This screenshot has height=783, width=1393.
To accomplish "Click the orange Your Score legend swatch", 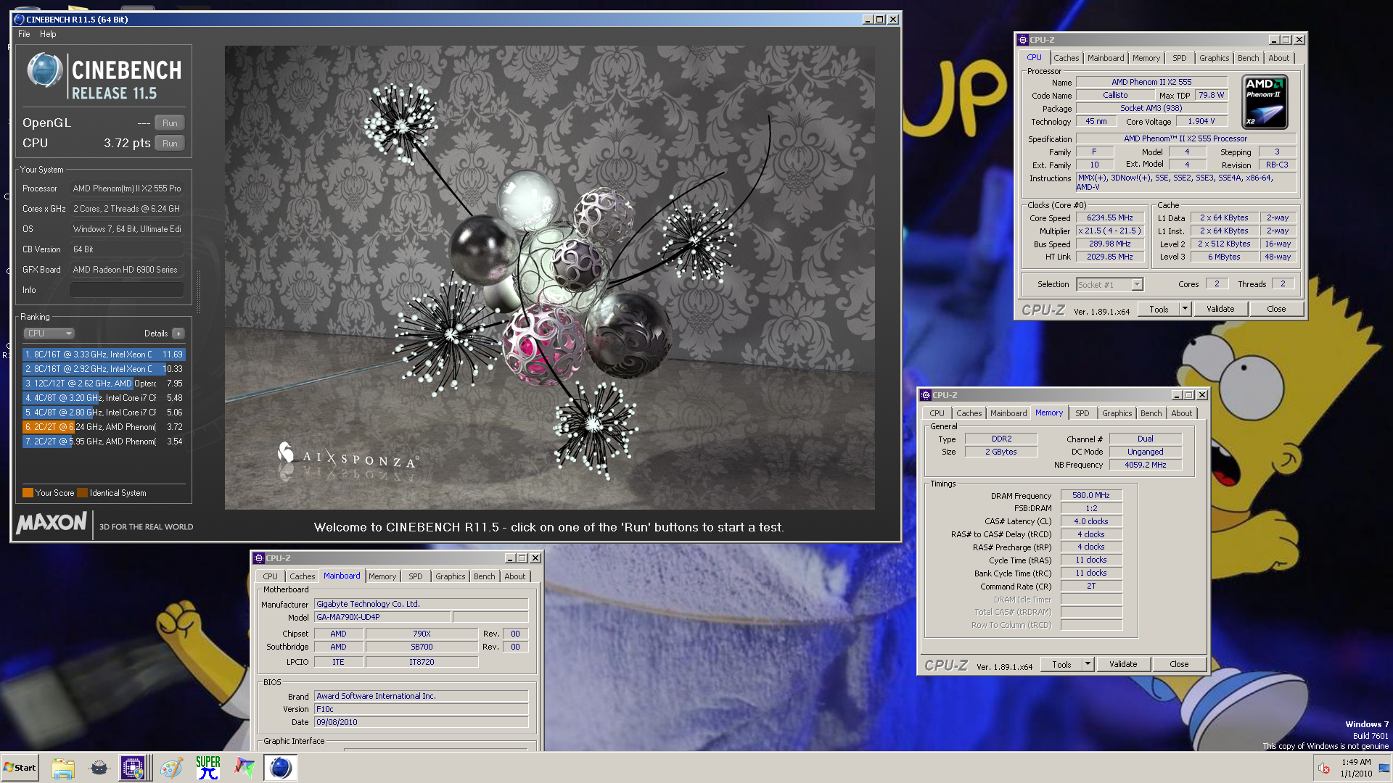I will point(28,493).
